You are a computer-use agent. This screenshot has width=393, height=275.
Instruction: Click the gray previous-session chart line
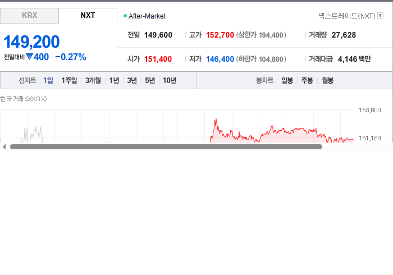coord(31,134)
